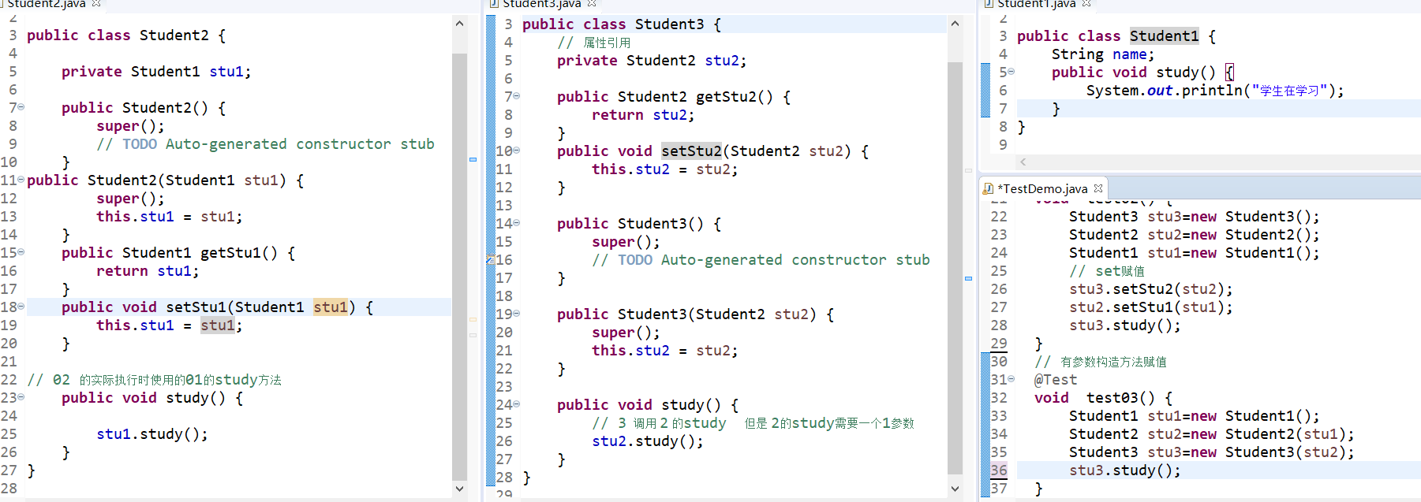Collapse the getStu2() method fold in Student3
The width and height of the screenshot is (1421, 502).
tap(517, 95)
